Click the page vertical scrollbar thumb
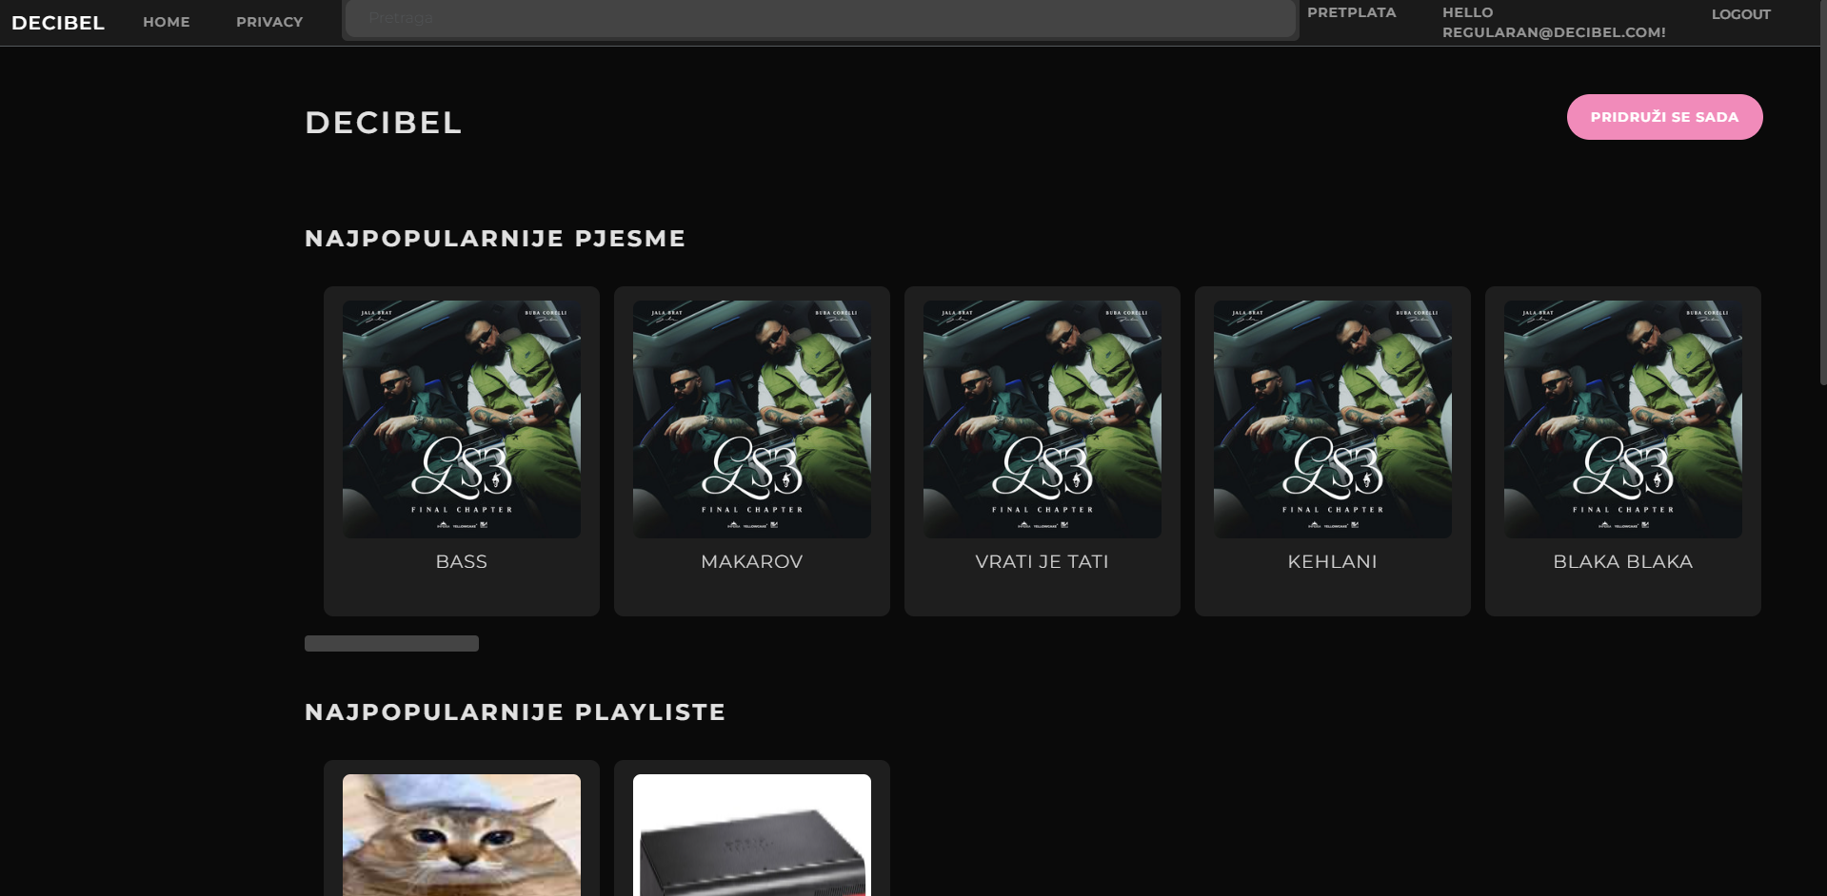Image resolution: width=1827 pixels, height=896 pixels. [x=1822, y=192]
